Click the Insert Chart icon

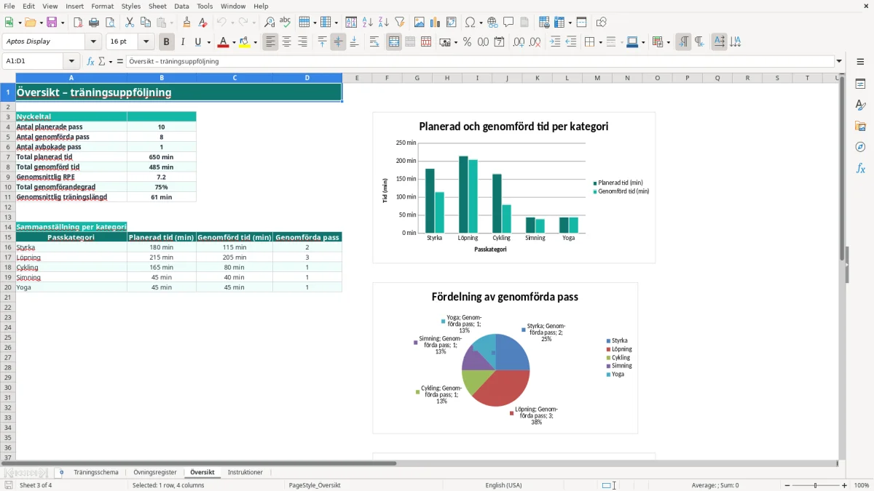coord(436,23)
